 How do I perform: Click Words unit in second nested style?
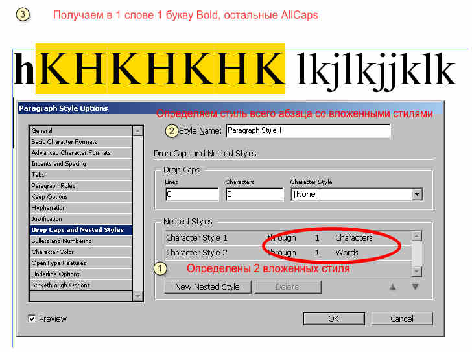pos(347,253)
